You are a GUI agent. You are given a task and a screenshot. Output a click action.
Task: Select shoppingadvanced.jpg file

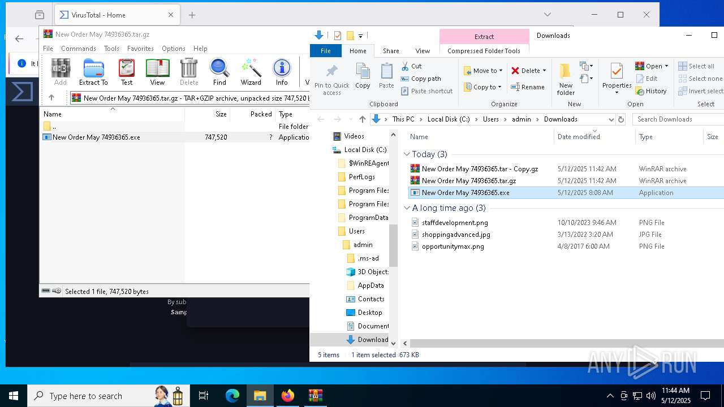[x=456, y=235]
